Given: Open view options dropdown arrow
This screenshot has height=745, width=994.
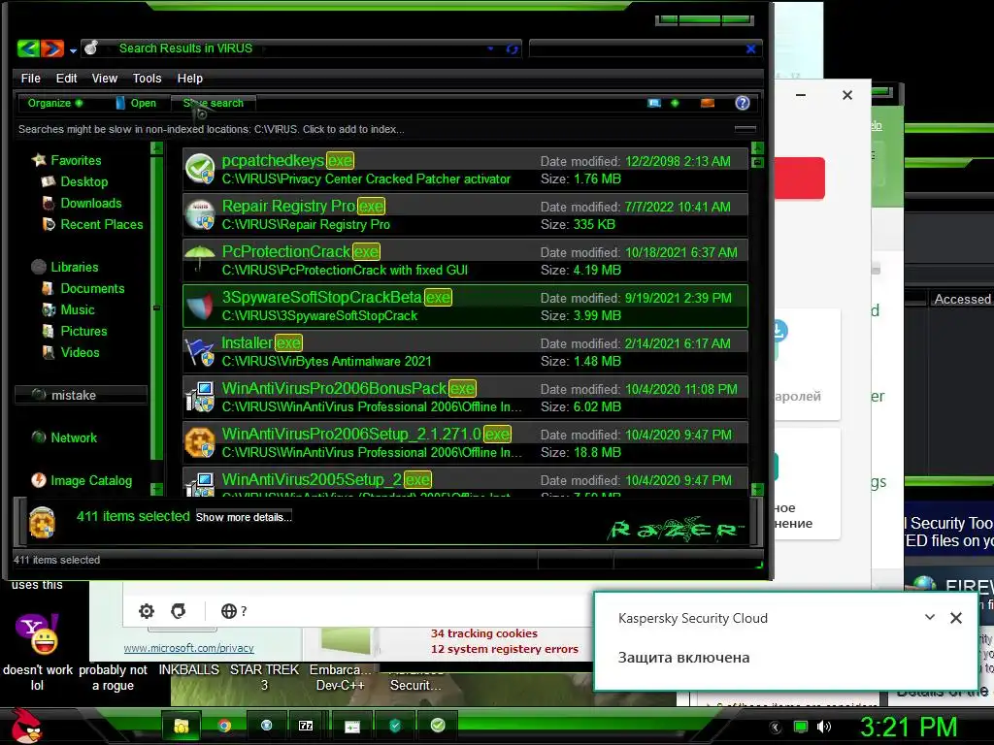Looking at the screenshot, I should click(x=675, y=103).
